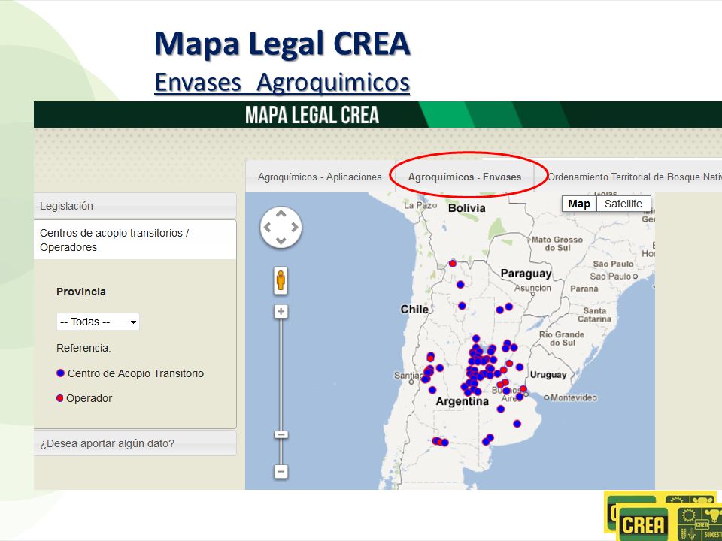Zoom in with the plus button
This screenshot has height=541, width=722.
click(x=281, y=311)
